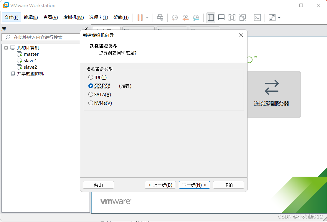The height and width of the screenshot is (222, 327).
Task: Select 我的计算机 in the library tree
Action: tap(28, 48)
